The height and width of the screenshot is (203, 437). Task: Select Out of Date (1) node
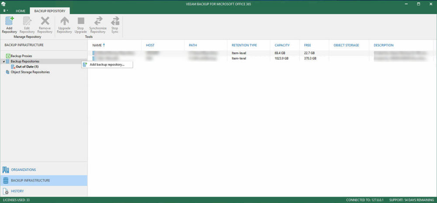pyautogui.click(x=27, y=67)
